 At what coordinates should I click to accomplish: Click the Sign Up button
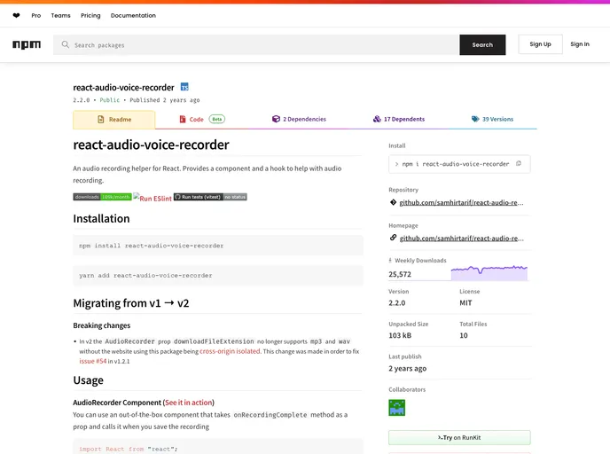540,44
